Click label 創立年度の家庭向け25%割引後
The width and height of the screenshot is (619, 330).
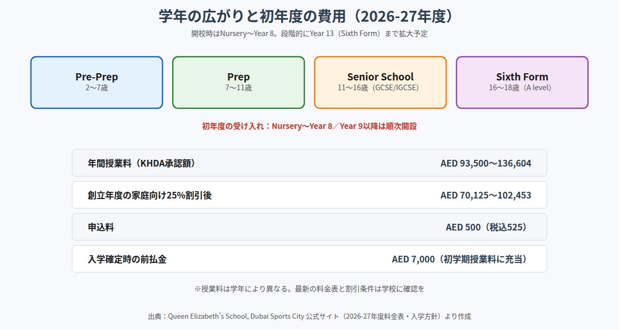(x=150, y=195)
